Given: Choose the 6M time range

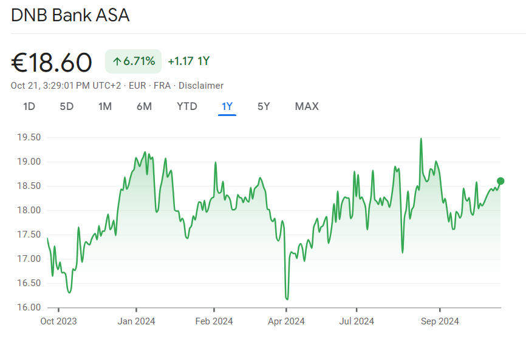Looking at the screenshot, I should pyautogui.click(x=144, y=106).
